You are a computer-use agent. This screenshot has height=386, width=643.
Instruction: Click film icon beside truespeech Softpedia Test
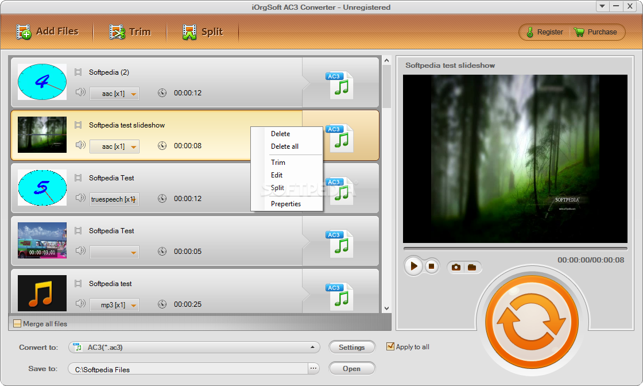coord(78,178)
